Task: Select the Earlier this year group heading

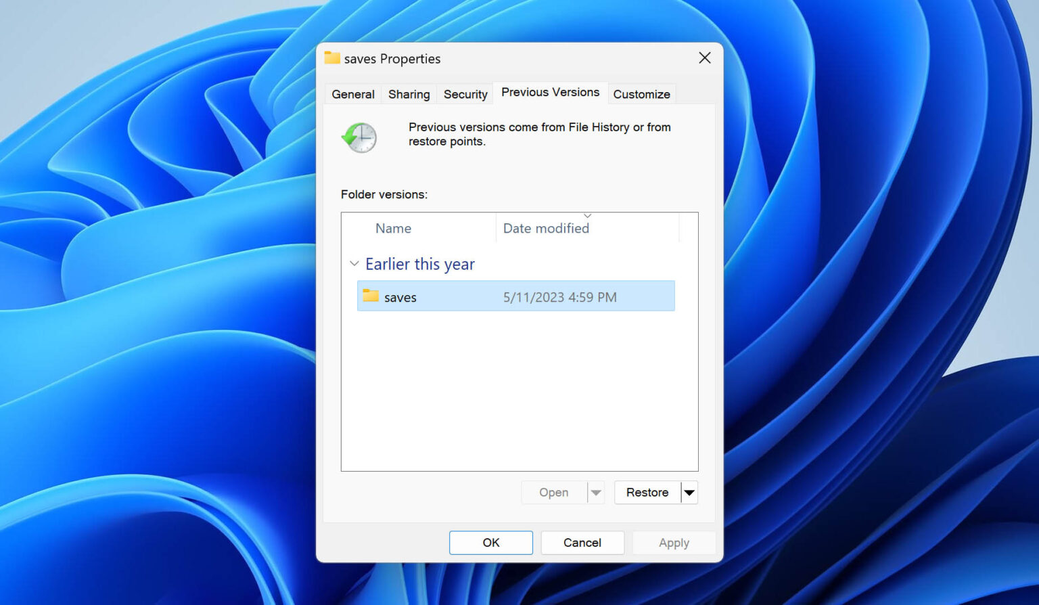Action: coord(420,264)
